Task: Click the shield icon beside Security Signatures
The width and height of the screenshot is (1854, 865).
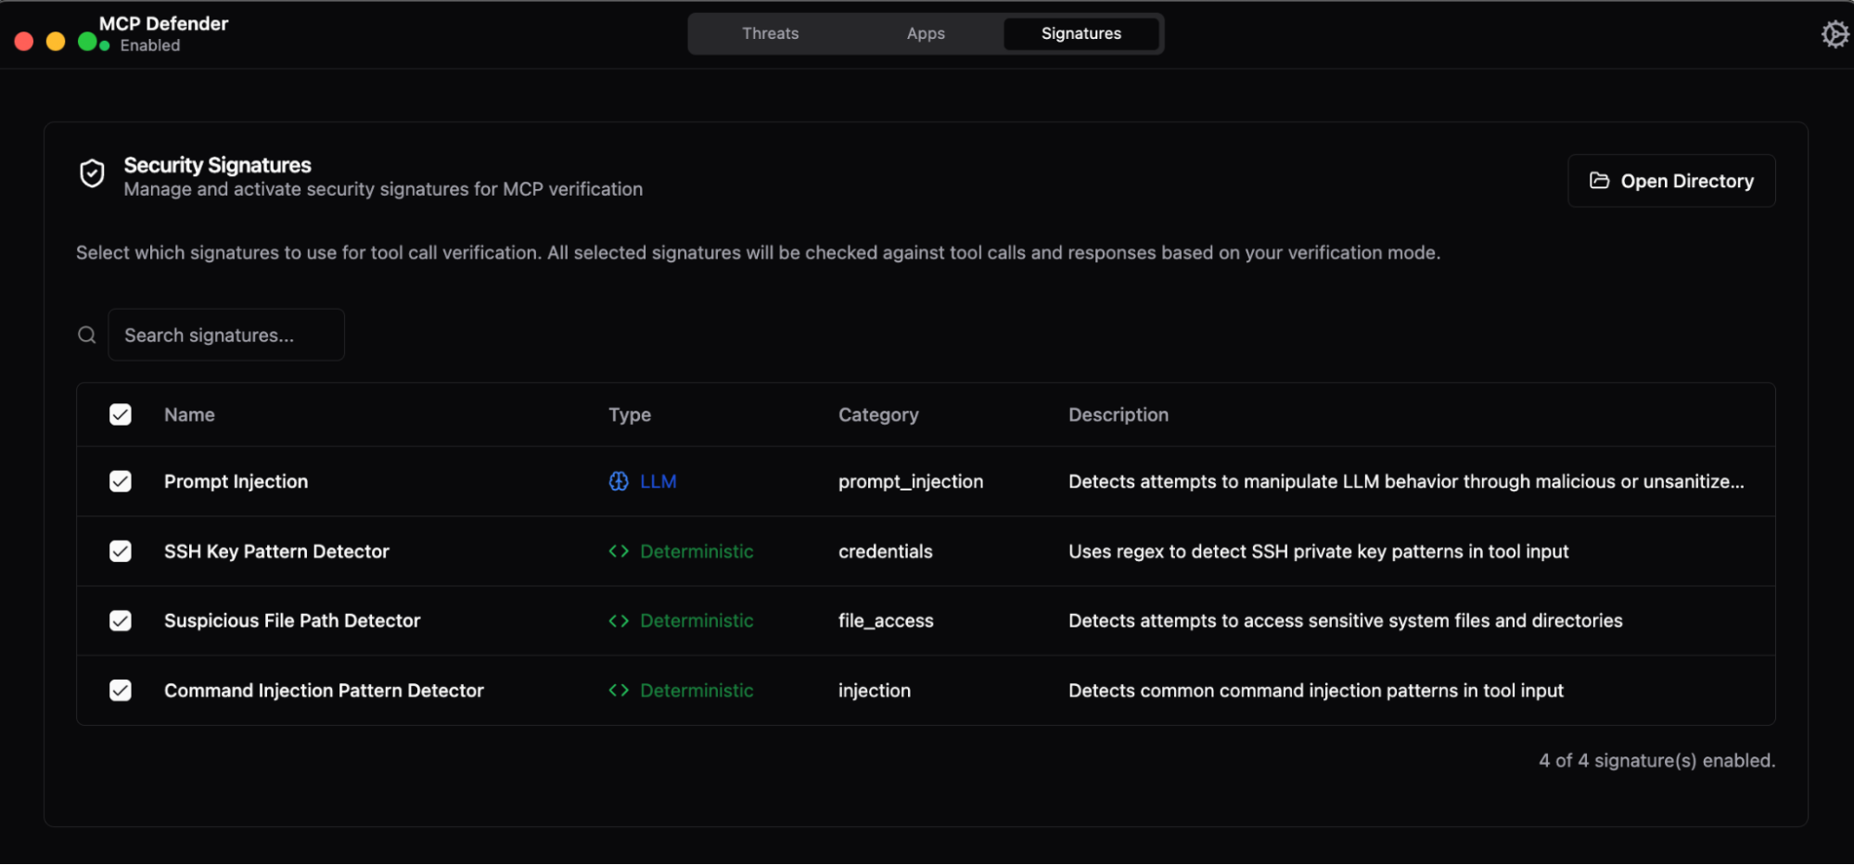Action: tap(92, 173)
